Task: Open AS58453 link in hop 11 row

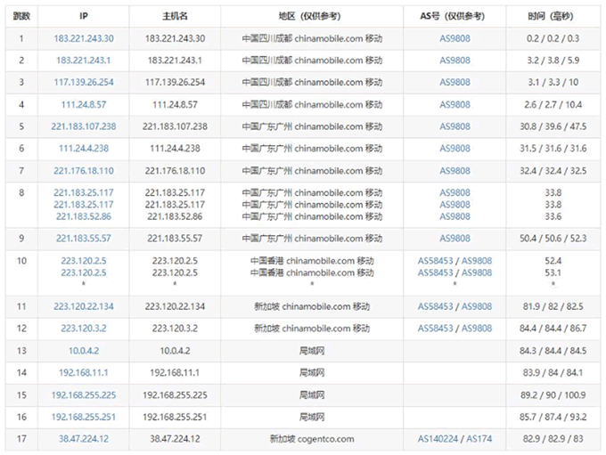Action: coord(438,306)
